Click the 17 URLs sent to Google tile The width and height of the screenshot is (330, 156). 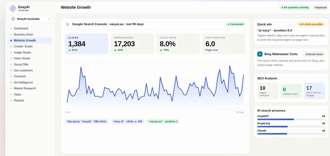[314, 91]
